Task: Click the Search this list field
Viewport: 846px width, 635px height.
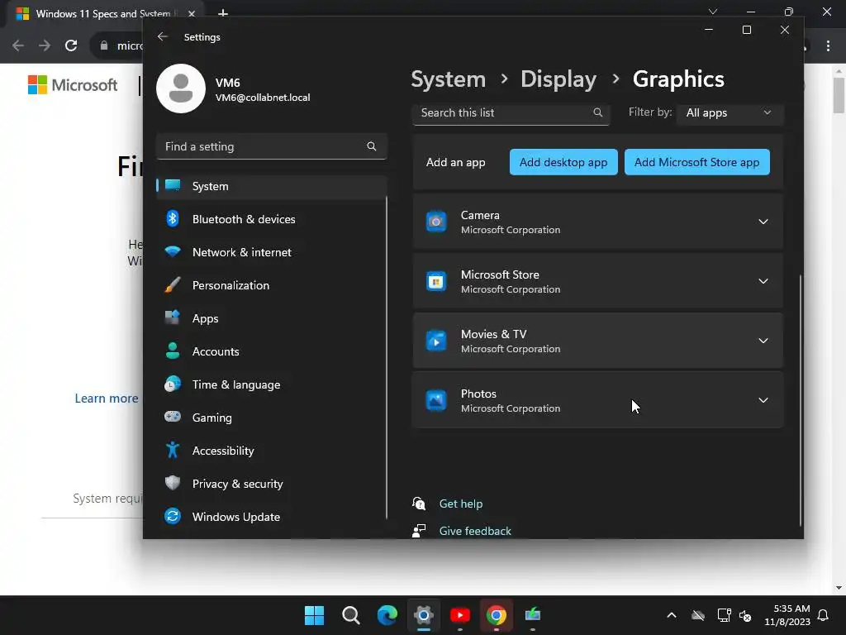Action: [511, 112]
